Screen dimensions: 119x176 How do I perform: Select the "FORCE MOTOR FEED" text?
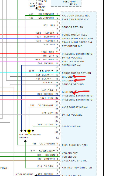[75, 35]
